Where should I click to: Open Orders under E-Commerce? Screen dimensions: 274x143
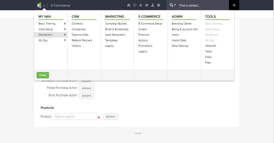pyautogui.click(x=143, y=29)
